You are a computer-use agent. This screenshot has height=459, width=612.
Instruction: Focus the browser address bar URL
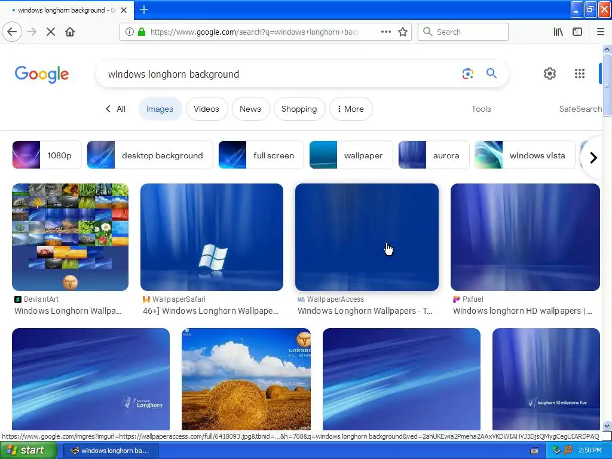click(x=253, y=32)
